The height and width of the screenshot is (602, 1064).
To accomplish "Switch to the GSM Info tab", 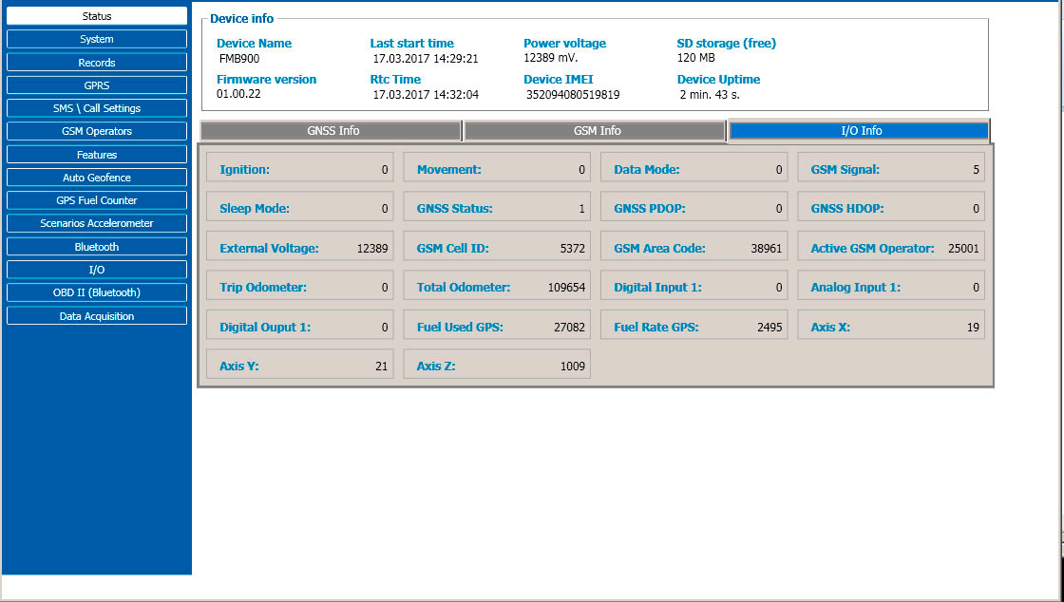I will click(x=596, y=131).
